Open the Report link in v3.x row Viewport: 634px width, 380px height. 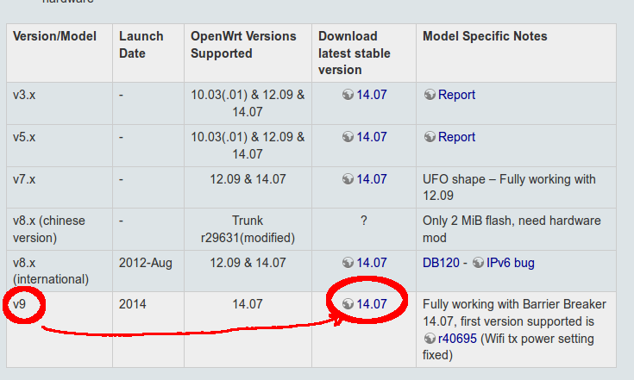pyautogui.click(x=456, y=95)
